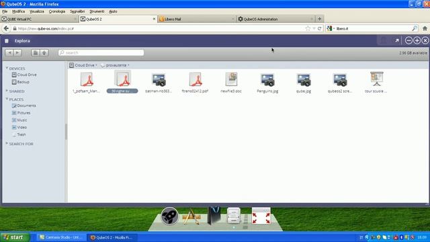430x242 pixels.
Task: Open the Aiuto menu
Action: coord(113,11)
